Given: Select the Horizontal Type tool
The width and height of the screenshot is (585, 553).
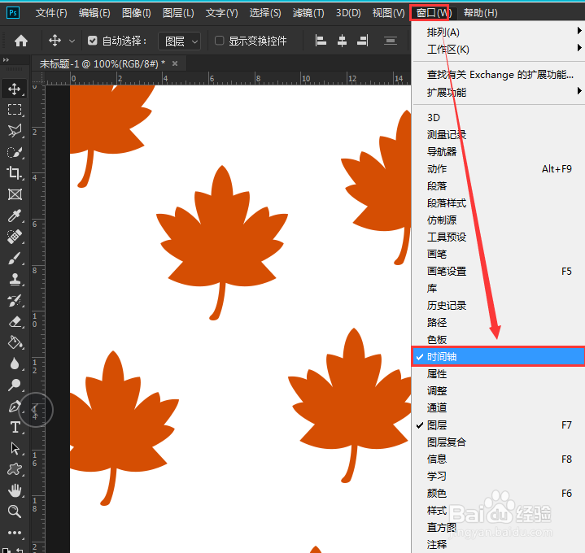Looking at the screenshot, I should pyautogui.click(x=15, y=427).
